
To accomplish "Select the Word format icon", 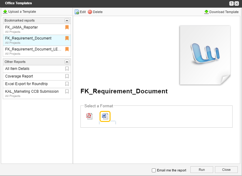I will 105,116.
